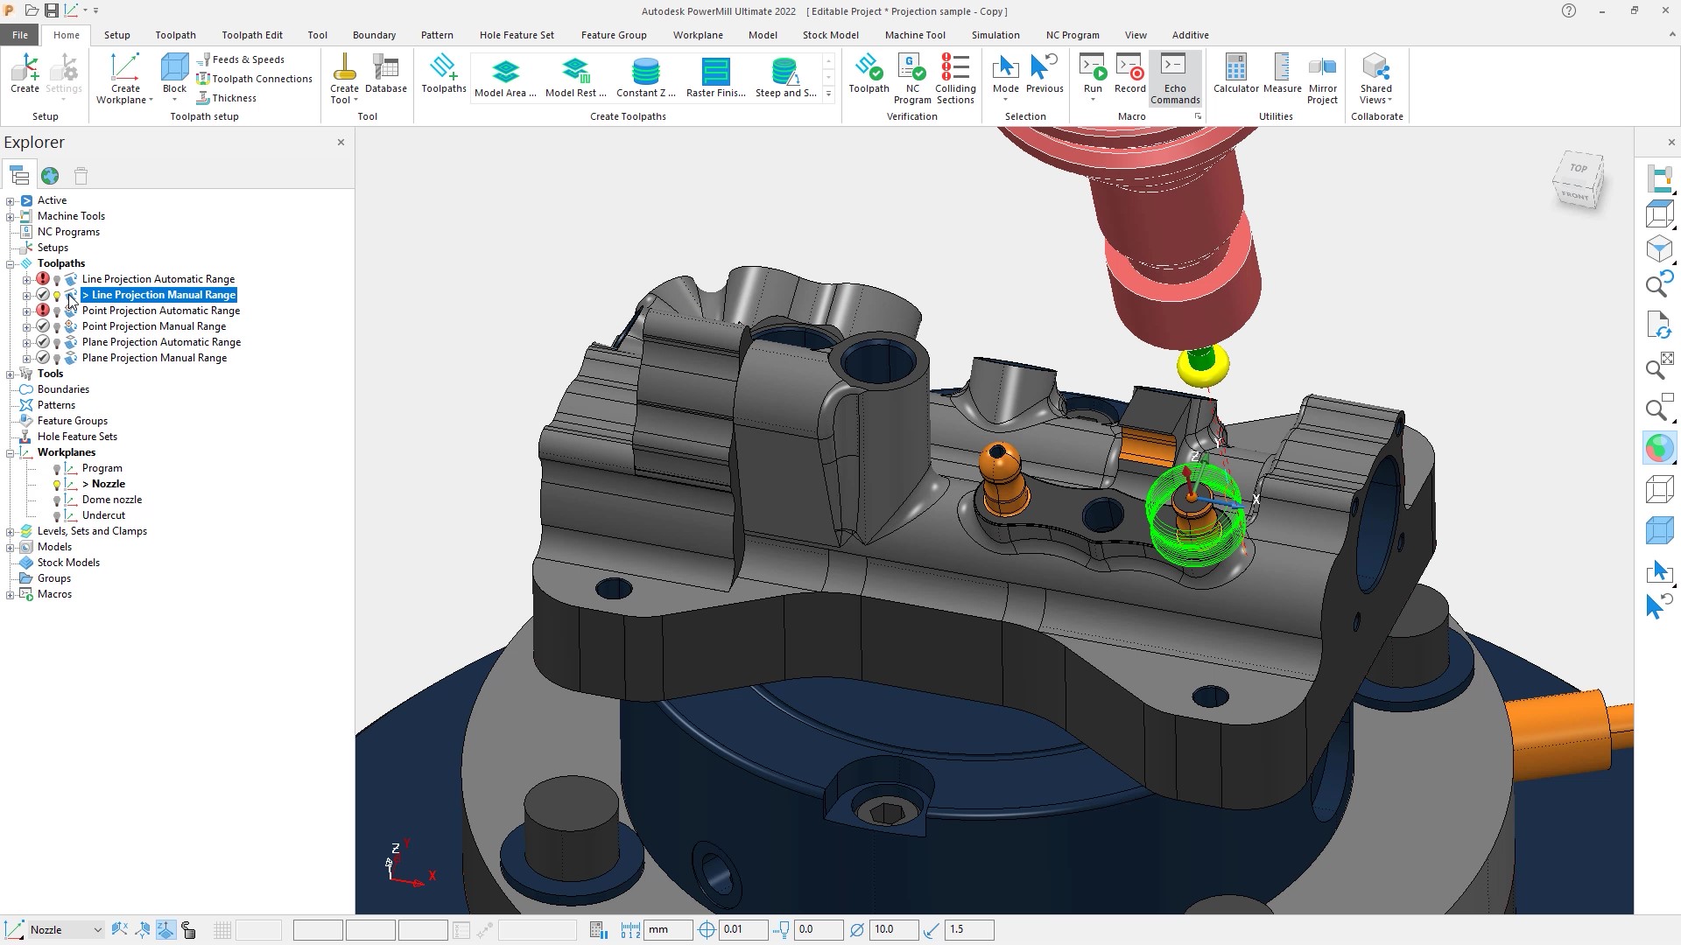The width and height of the screenshot is (1681, 945).
Task: Toggle light bulb for Line Projection Automatic Range
Action: coord(57,280)
